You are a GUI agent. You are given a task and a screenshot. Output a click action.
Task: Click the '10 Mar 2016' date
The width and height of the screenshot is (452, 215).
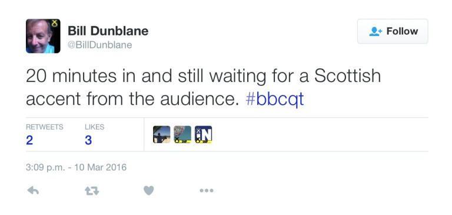[x=100, y=167]
